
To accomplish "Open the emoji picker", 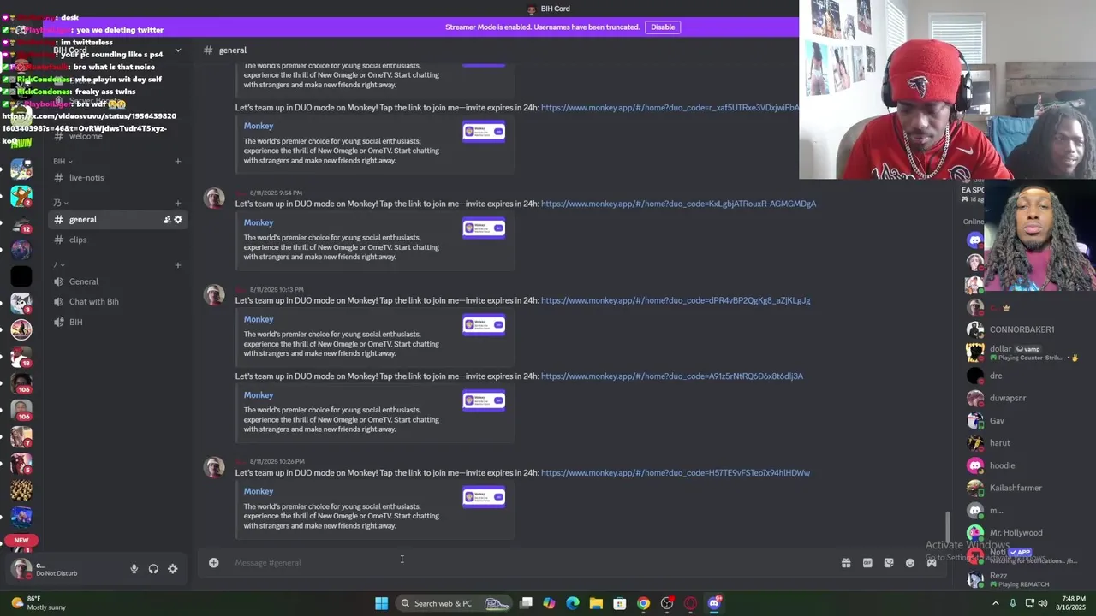I will click(x=910, y=563).
